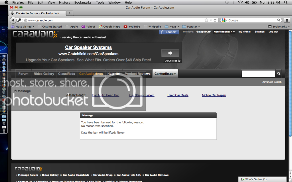Open the search engine selector dropdown
Image resolution: width=292 pixels, height=182 pixels.
(x=224, y=20)
